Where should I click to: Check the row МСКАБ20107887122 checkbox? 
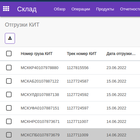[x=9, y=81]
